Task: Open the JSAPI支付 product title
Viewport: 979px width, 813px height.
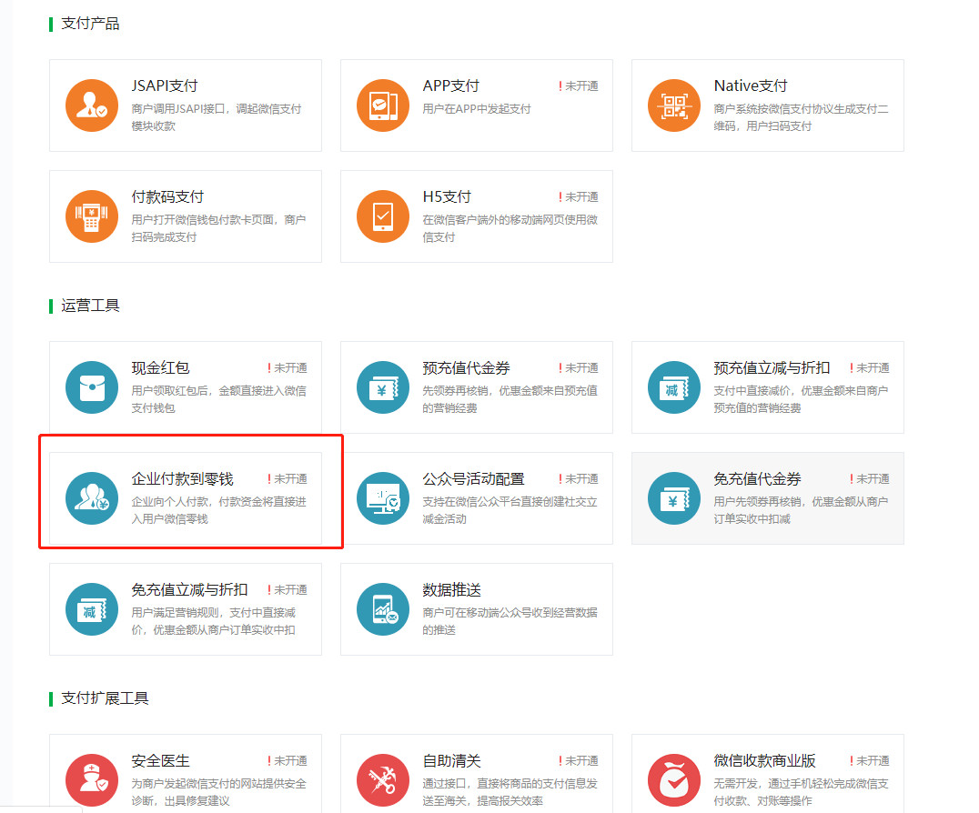Action: click(x=165, y=85)
